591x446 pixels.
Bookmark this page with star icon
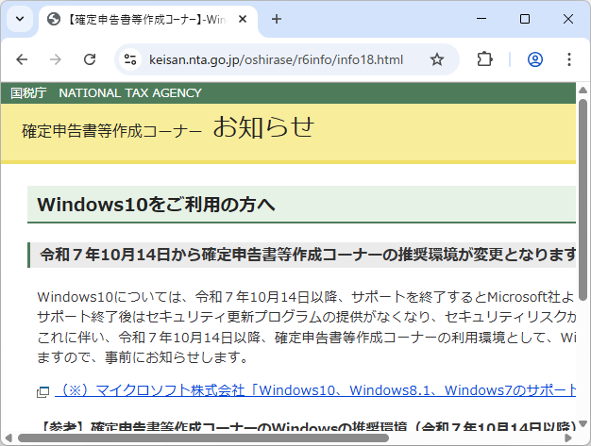click(x=437, y=59)
